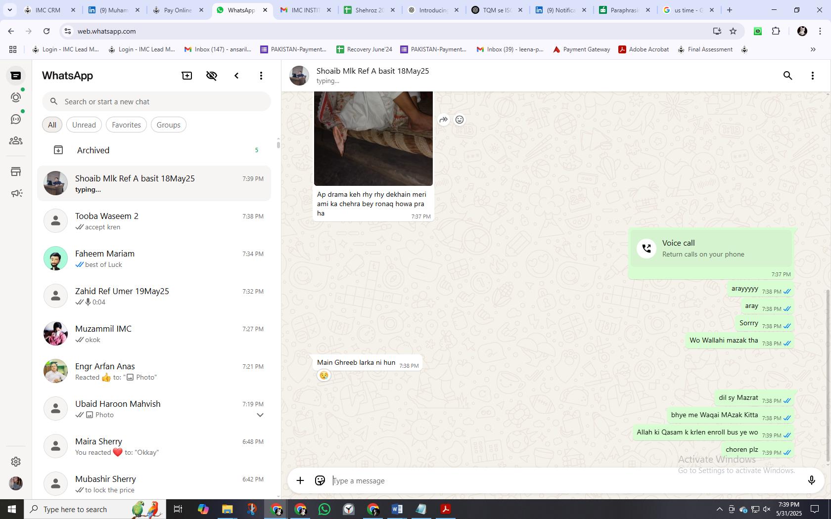The image size is (831, 519).
Task: Expand options chevron on Ubaid Haroon Mahvish
Action: 260,415
